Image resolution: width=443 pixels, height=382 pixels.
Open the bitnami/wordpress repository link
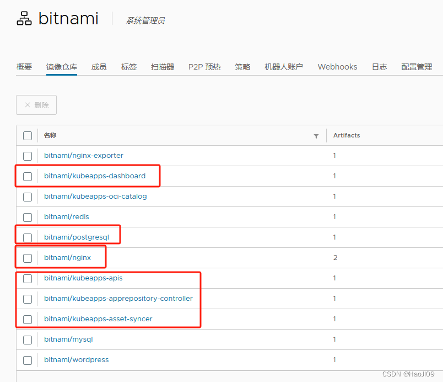pyautogui.click(x=76, y=360)
